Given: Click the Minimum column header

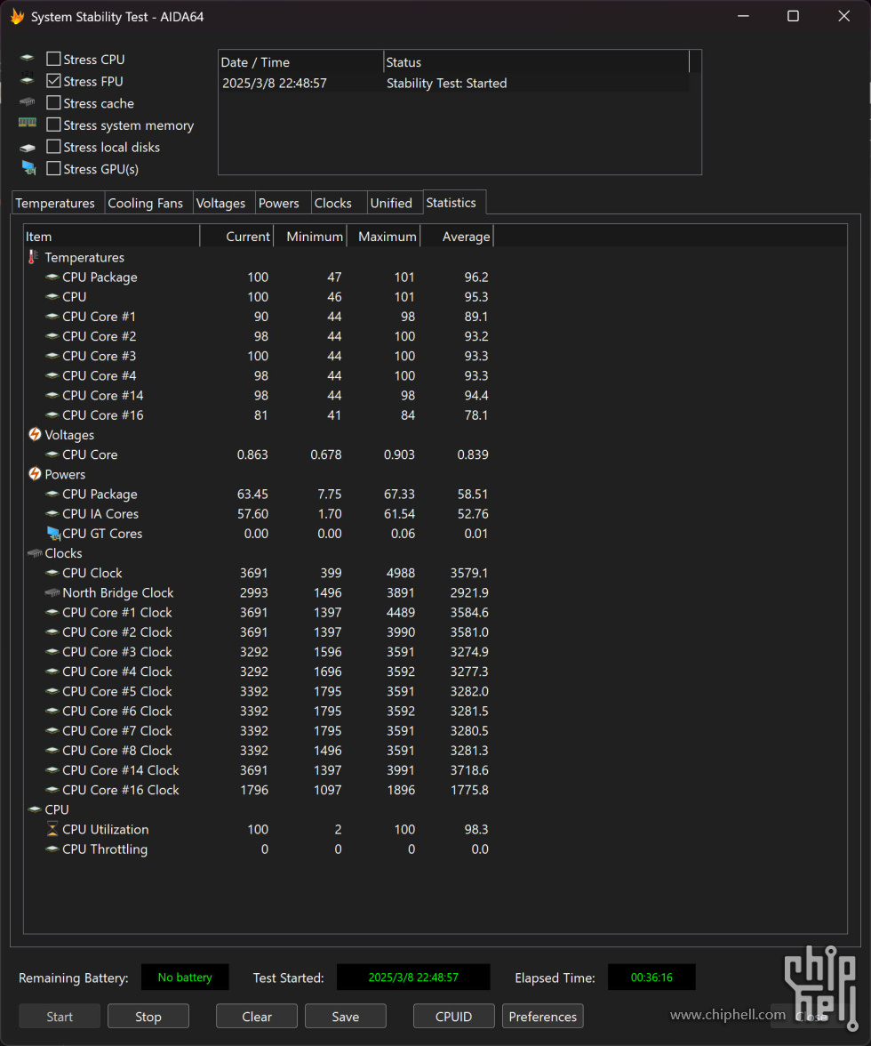Looking at the screenshot, I should tap(310, 237).
